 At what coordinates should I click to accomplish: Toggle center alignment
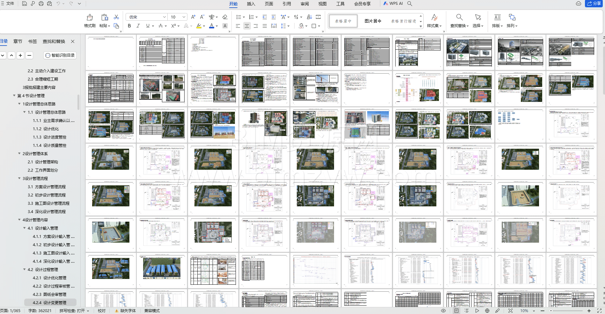[247, 26]
